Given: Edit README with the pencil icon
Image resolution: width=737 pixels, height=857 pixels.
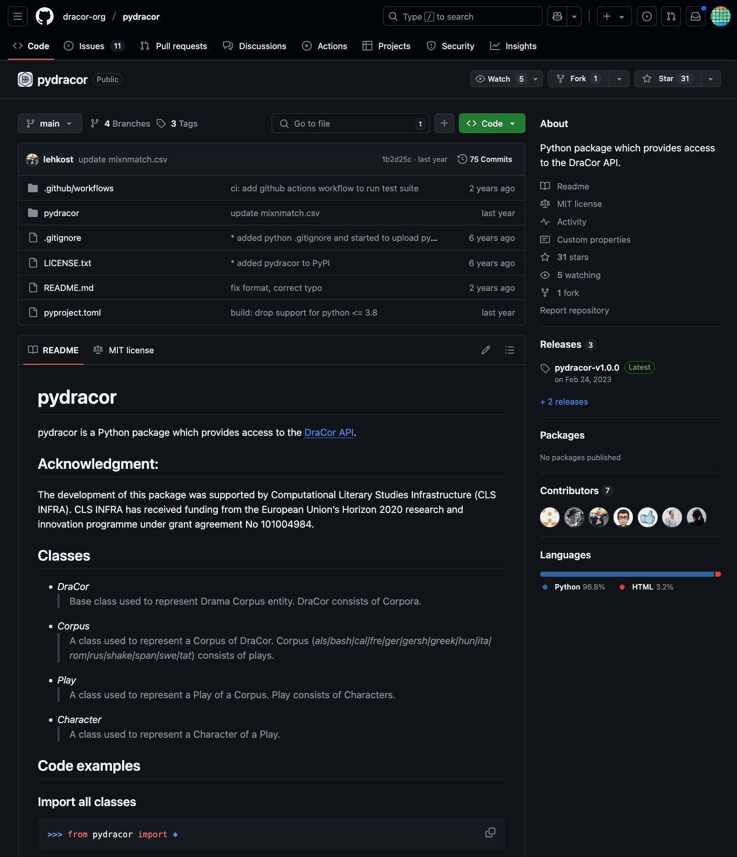Looking at the screenshot, I should [486, 350].
